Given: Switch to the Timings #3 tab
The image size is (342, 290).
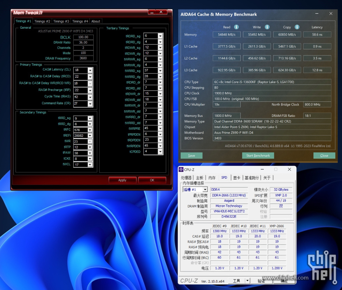Looking at the screenshot, I should click(x=61, y=21).
